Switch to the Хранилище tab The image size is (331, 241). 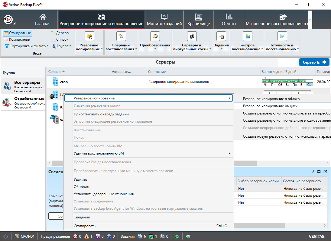click(x=198, y=20)
